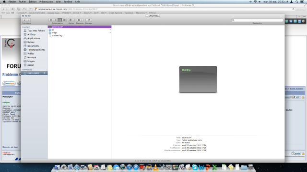
Task: Eject the EXCHANGE volume
Action: tap(45, 73)
